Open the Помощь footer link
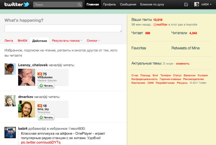The height and width of the screenshot is (145, 216). pos(145,75)
